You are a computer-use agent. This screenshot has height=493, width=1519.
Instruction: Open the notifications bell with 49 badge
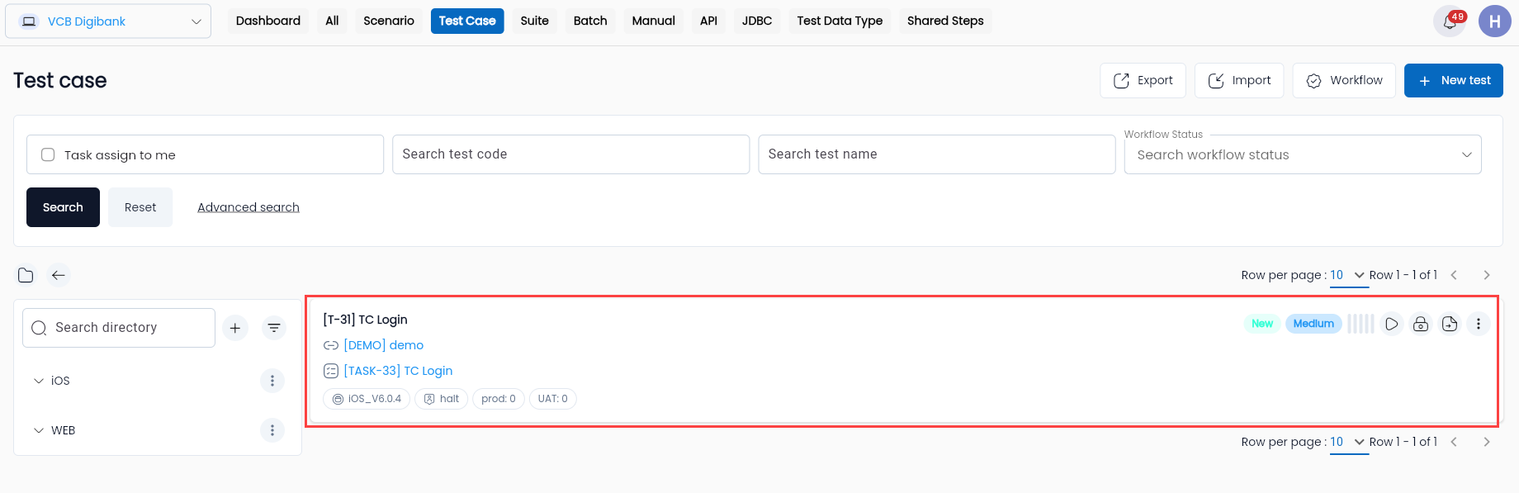click(1450, 21)
